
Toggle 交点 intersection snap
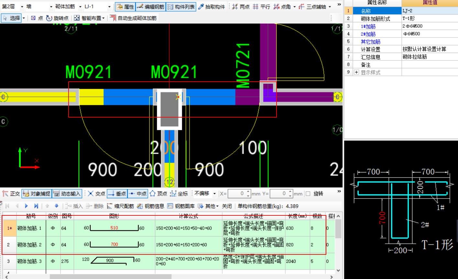coord(97,194)
